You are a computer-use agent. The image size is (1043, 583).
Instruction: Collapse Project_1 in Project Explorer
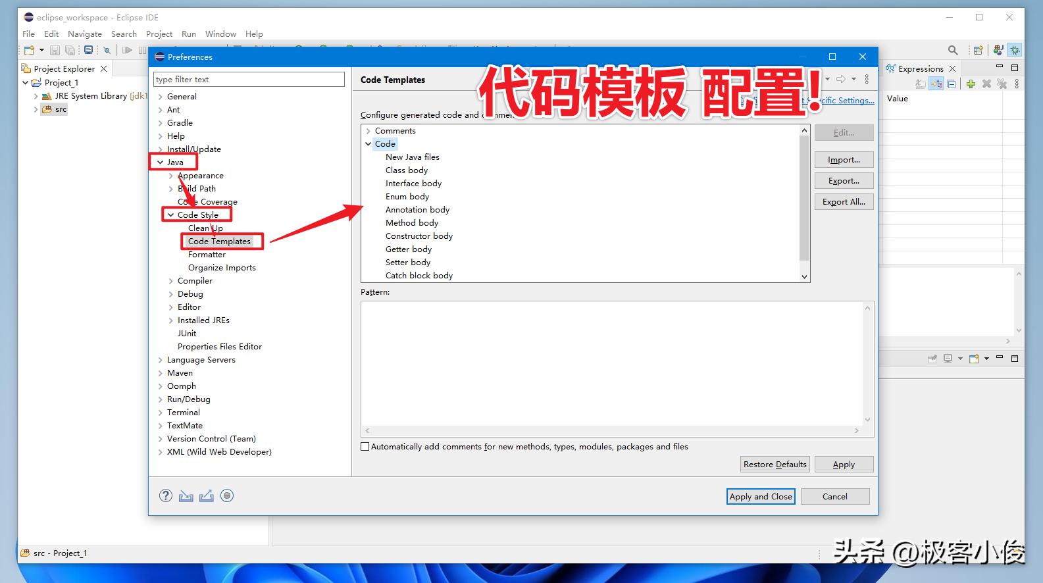[x=26, y=83]
